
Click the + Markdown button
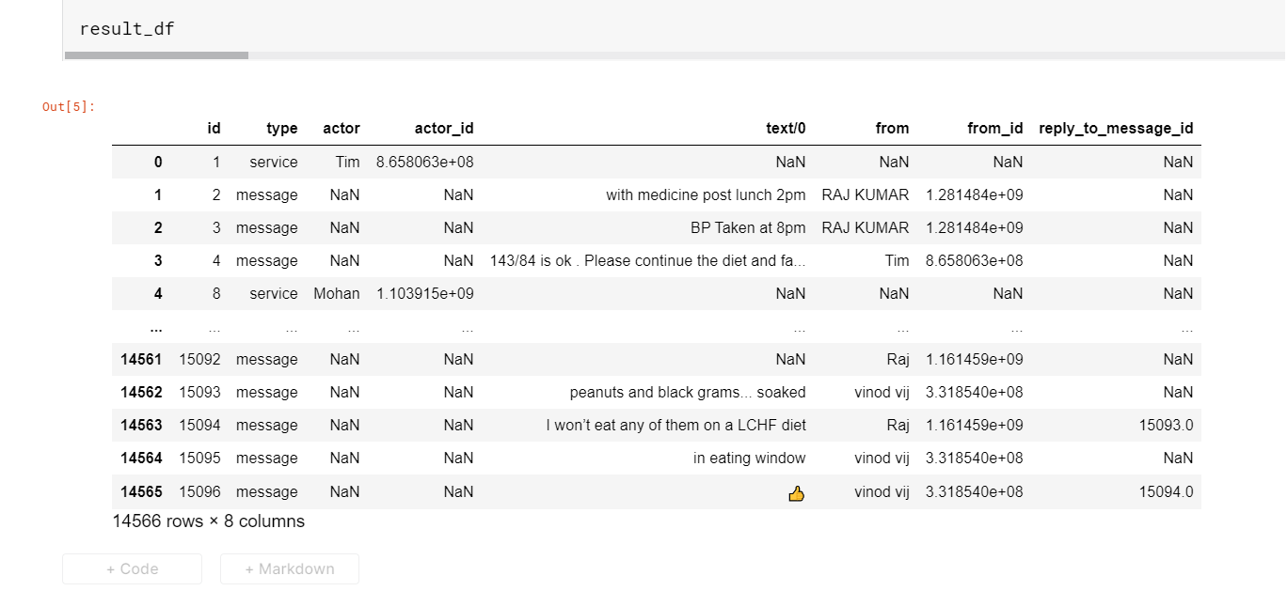coord(290,568)
